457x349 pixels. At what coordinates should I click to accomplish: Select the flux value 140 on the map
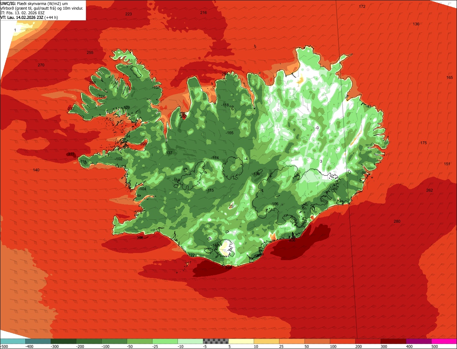(36, 170)
